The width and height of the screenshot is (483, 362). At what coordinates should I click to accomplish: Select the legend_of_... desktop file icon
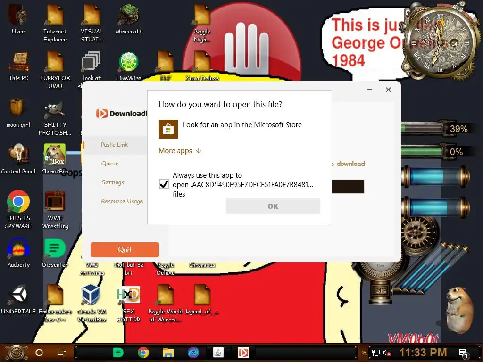tap(202, 299)
